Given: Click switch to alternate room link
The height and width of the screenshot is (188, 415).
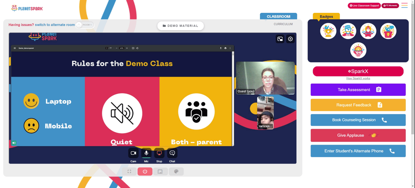Looking at the screenshot, I should [55, 25].
